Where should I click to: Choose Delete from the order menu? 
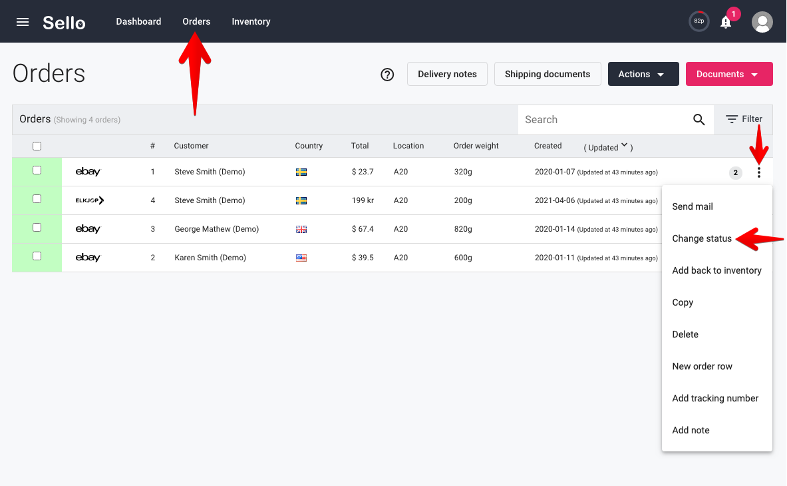716,334
